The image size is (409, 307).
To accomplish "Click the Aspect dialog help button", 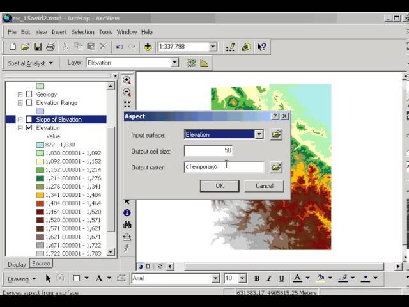I will click(x=275, y=116).
